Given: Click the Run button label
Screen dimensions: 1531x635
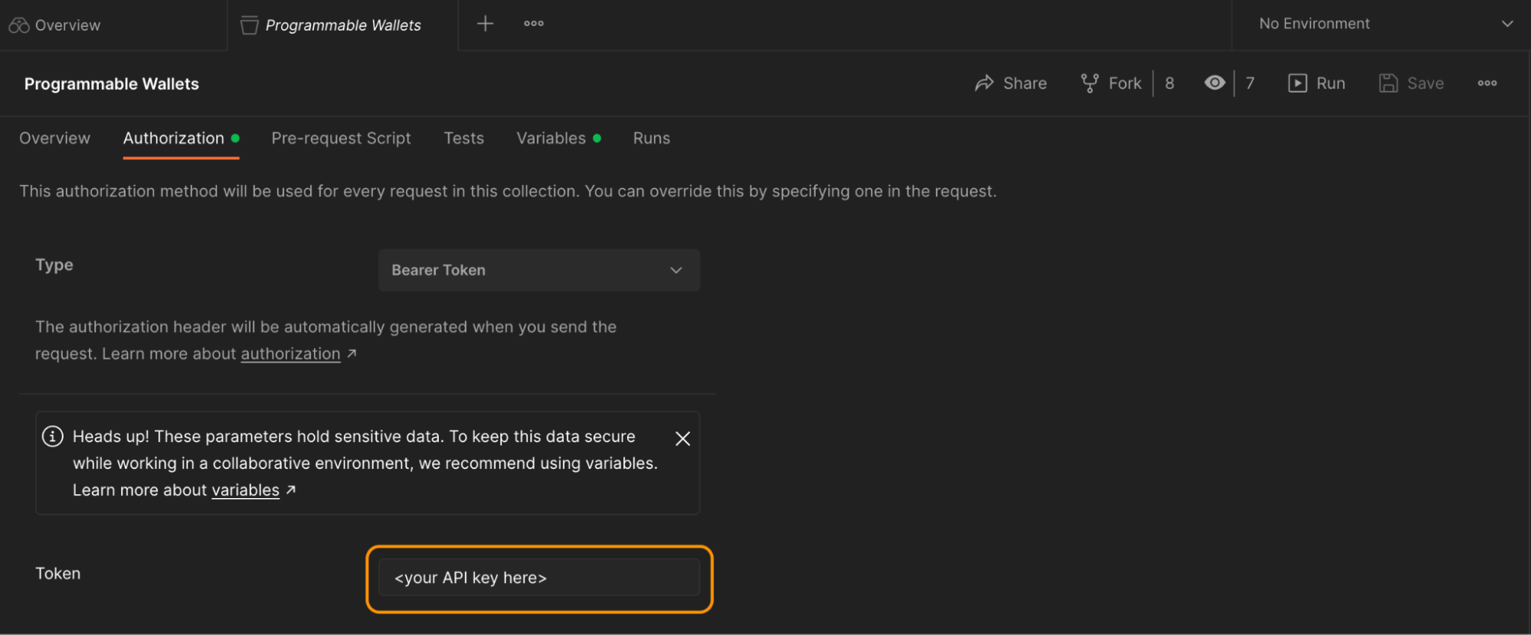Looking at the screenshot, I should [x=1330, y=83].
